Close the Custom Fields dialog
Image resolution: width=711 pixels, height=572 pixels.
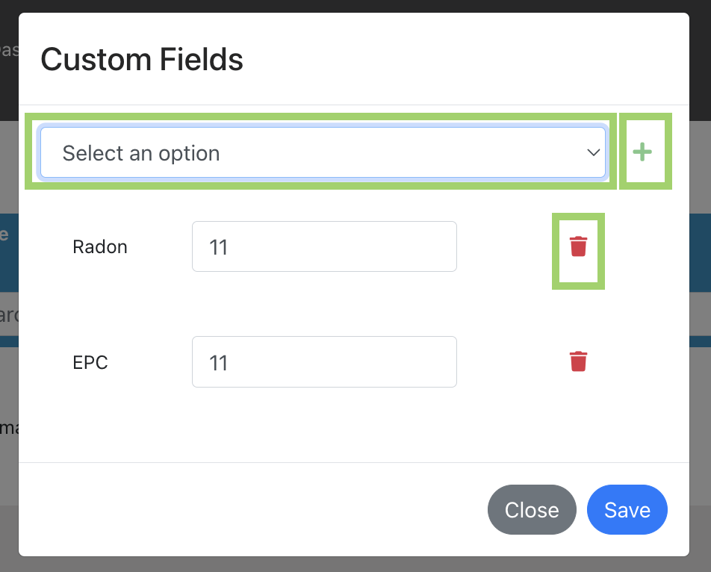(532, 510)
